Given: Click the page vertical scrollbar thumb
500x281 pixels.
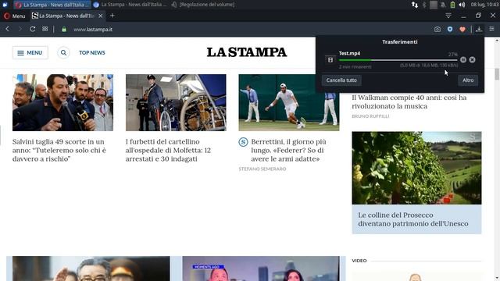Looking at the screenshot, I should point(497,74).
